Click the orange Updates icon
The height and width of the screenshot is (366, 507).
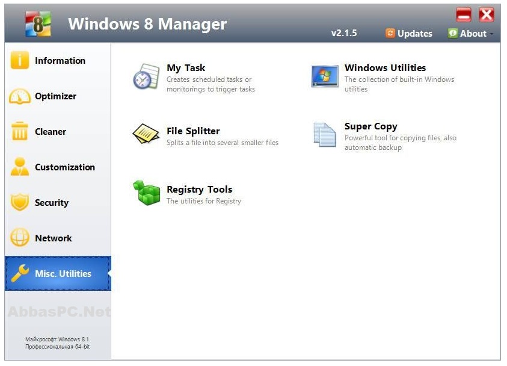coord(390,33)
